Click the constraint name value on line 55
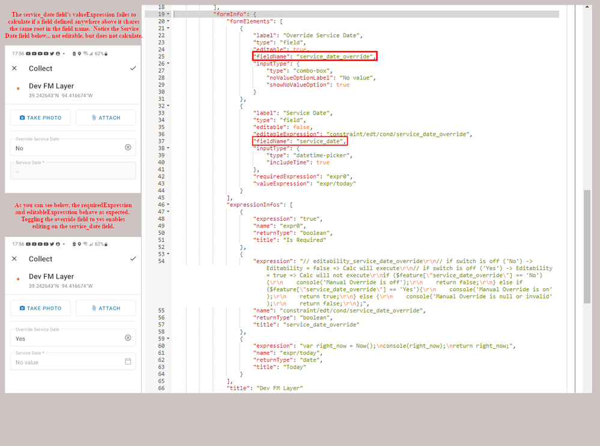Viewport: 600px width, 446px height. coord(351,310)
